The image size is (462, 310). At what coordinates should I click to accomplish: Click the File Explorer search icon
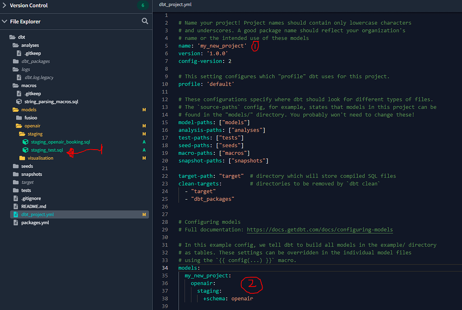(x=145, y=21)
